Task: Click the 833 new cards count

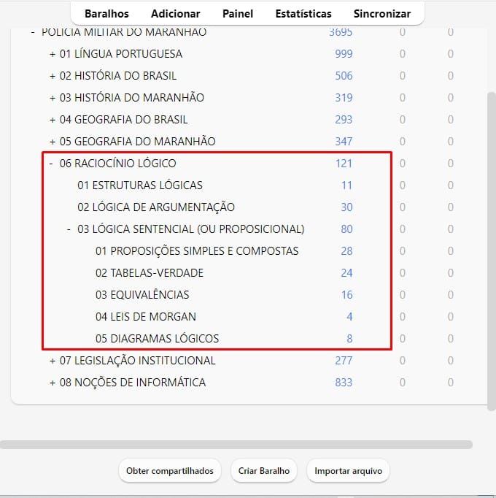Action: coord(344,383)
